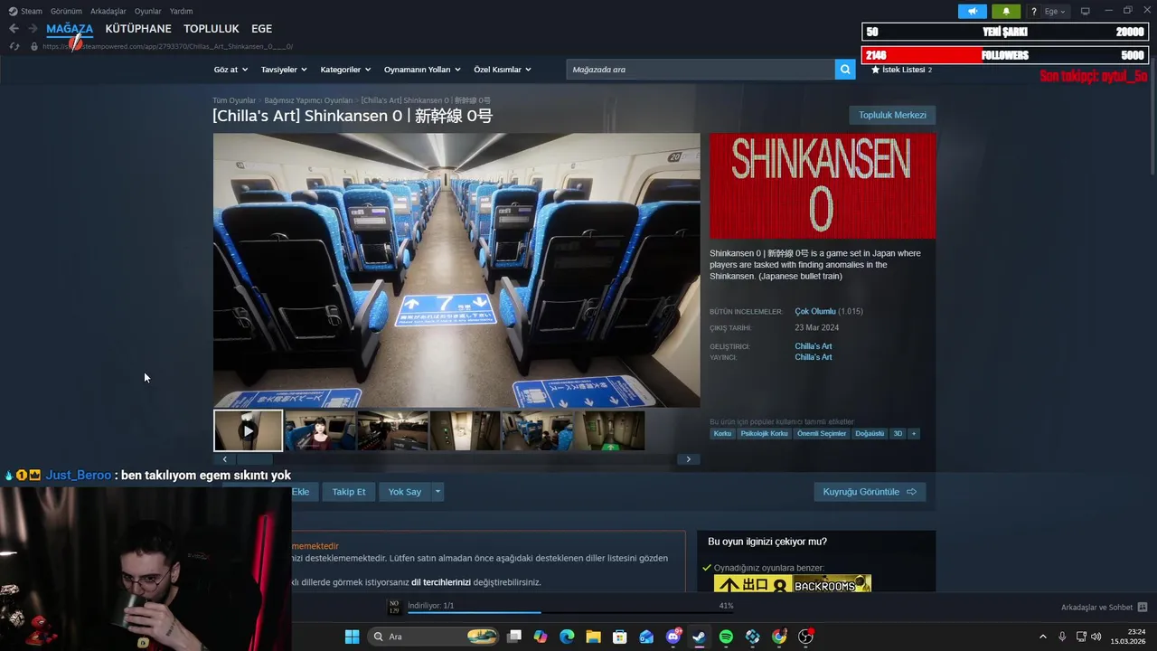Select the woman character screenshot thumbnail
Screen dimensions: 1157x651
(x=320, y=430)
